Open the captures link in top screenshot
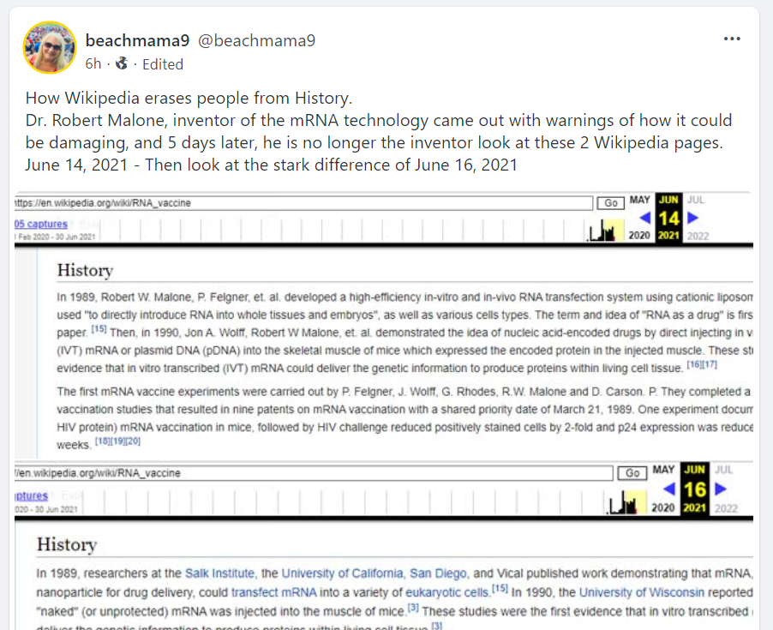The image size is (773, 630). point(40,225)
